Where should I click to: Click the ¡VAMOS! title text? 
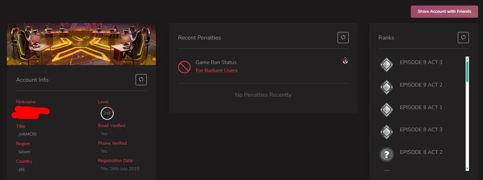click(x=28, y=134)
